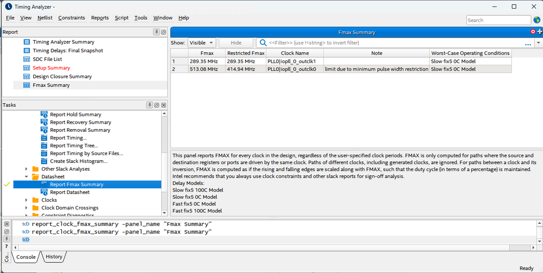
Task: Expand the Clock Domain Crossings folder
Action: (x=26, y=208)
